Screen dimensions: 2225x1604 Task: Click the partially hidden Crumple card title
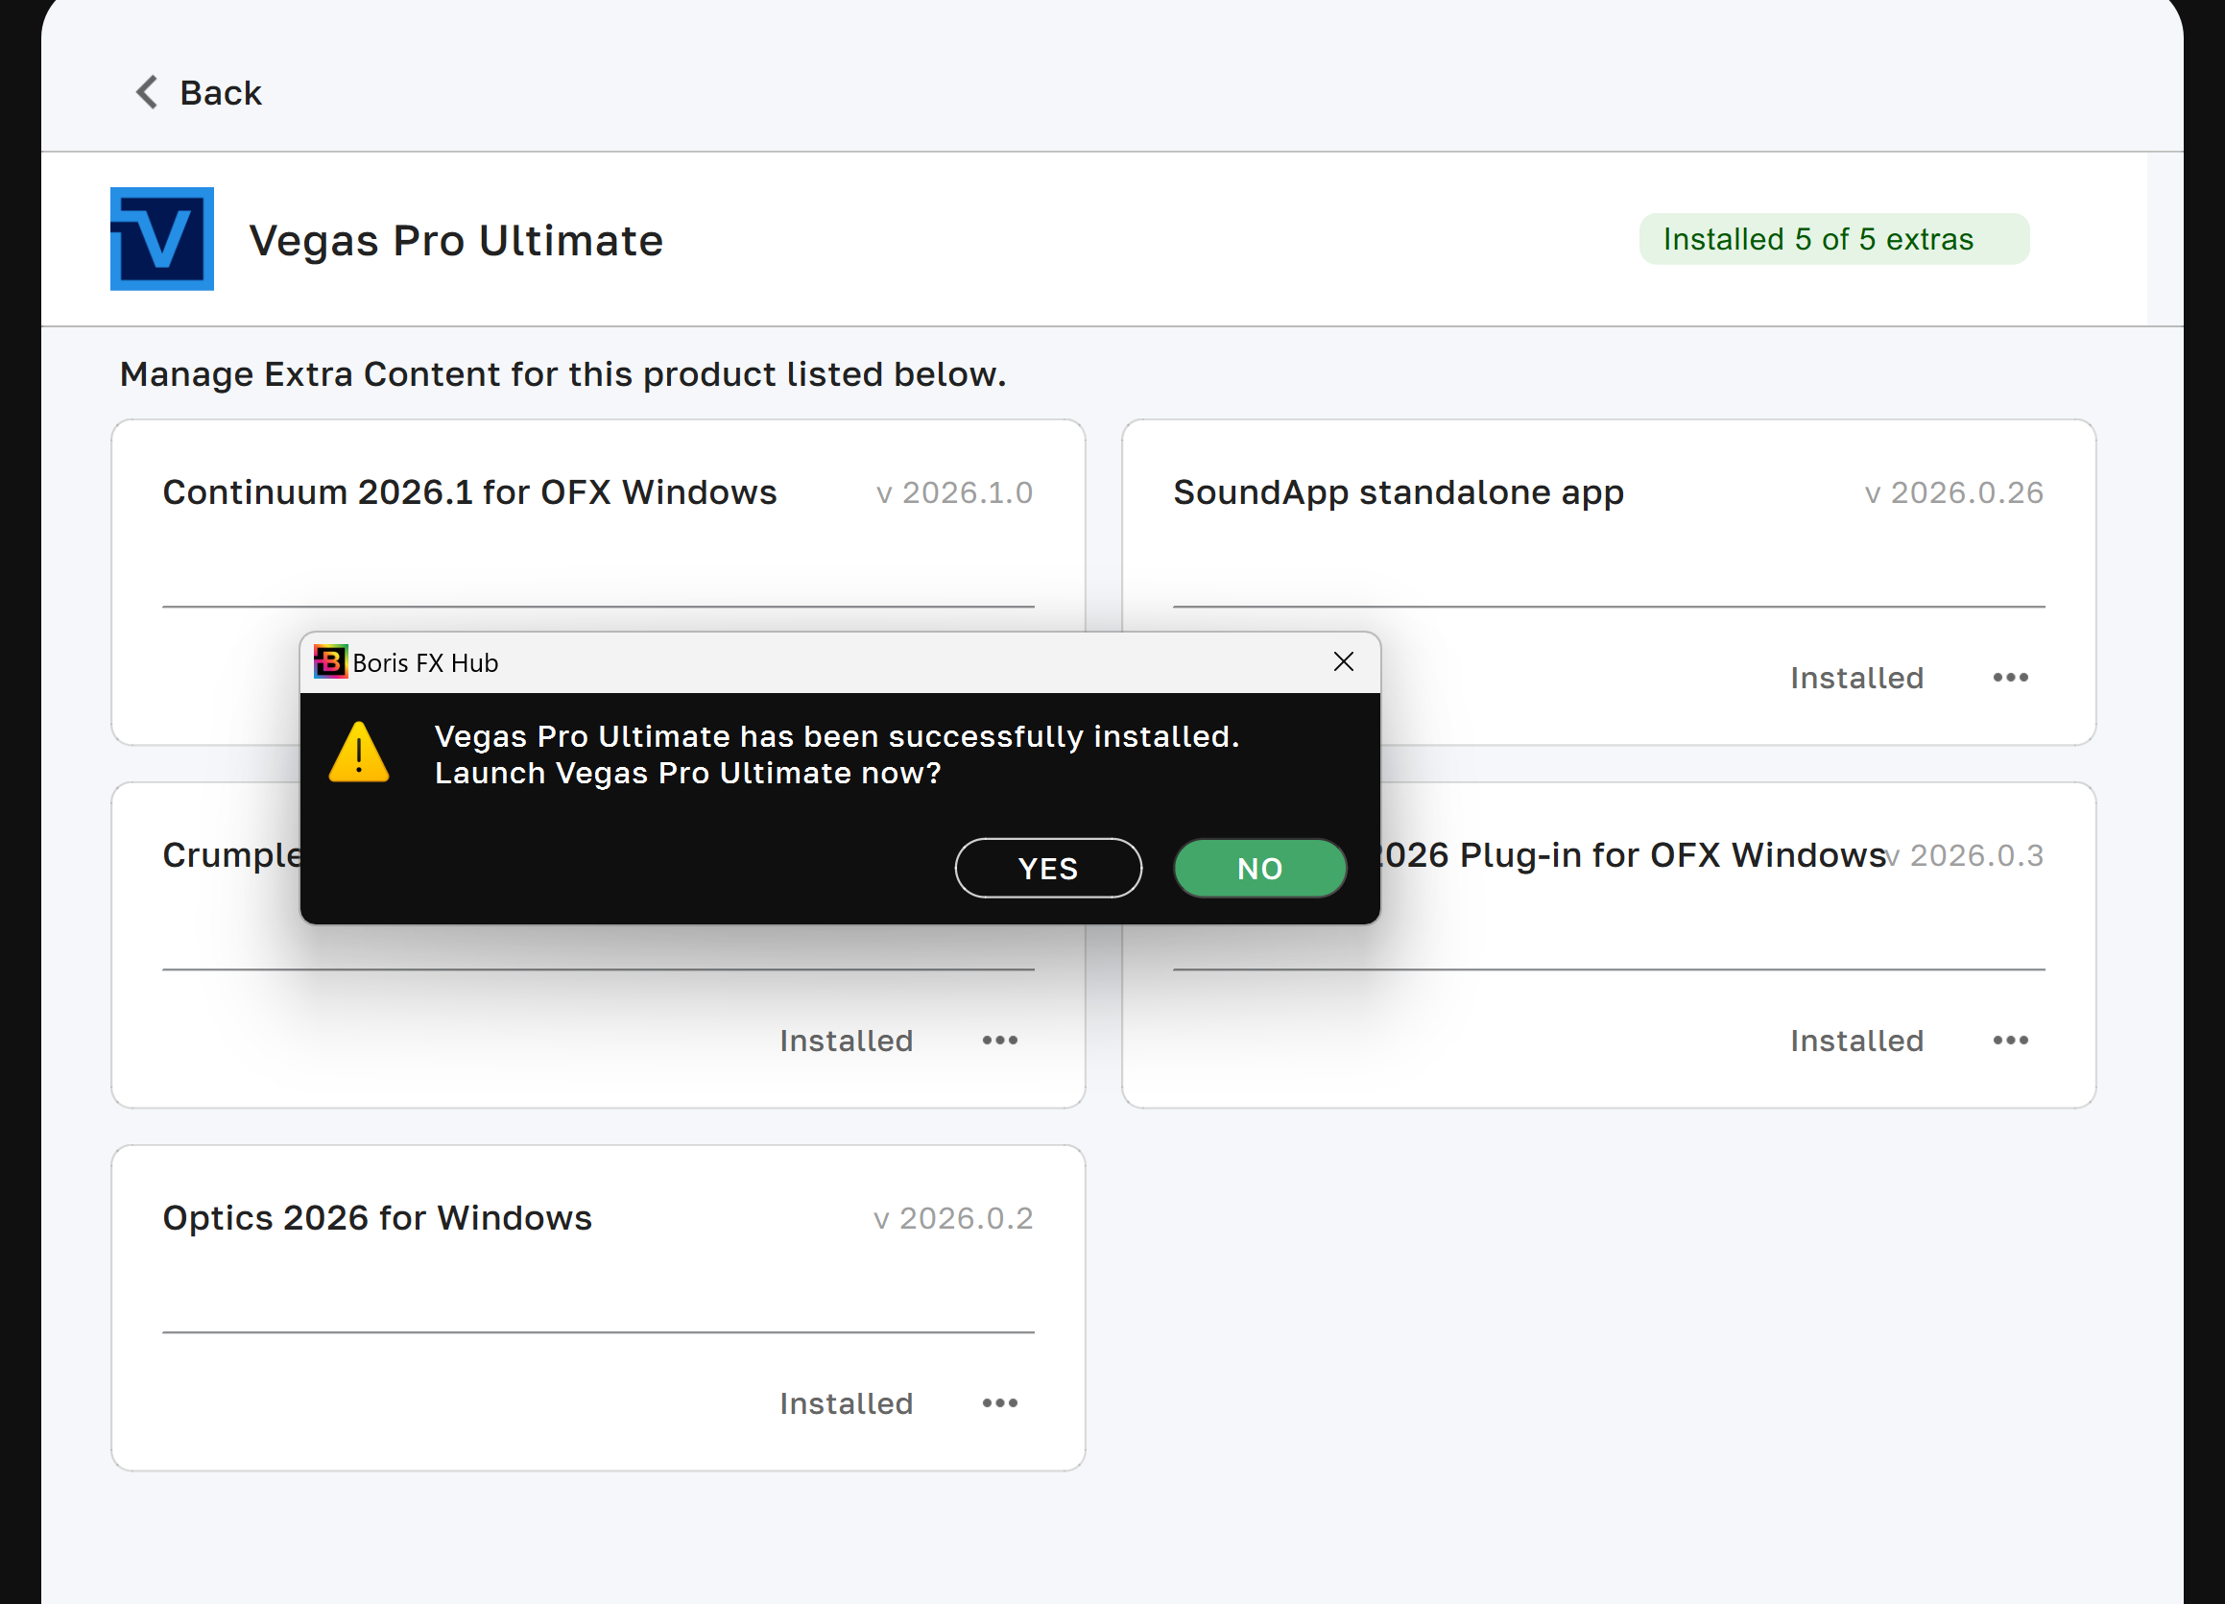[231, 854]
